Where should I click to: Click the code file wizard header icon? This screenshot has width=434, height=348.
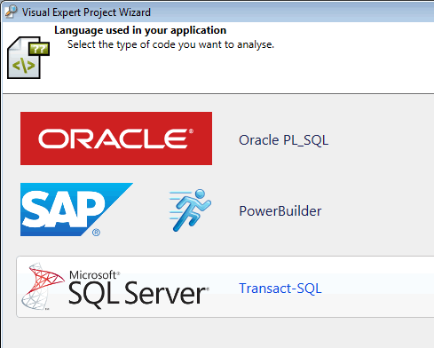click(28, 58)
